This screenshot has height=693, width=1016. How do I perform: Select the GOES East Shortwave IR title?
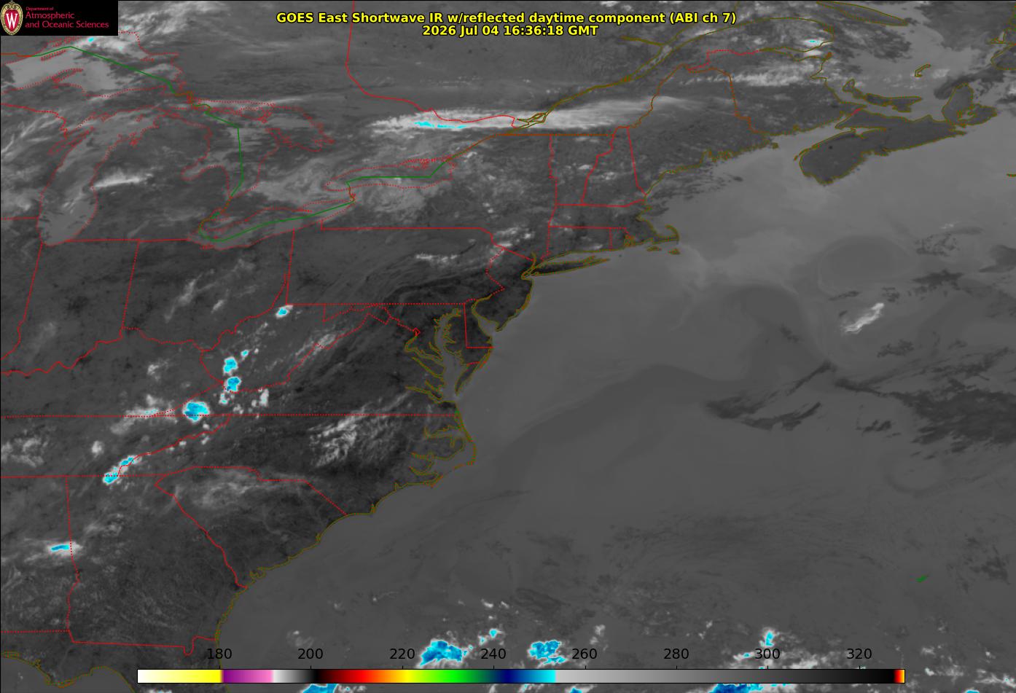506,17
